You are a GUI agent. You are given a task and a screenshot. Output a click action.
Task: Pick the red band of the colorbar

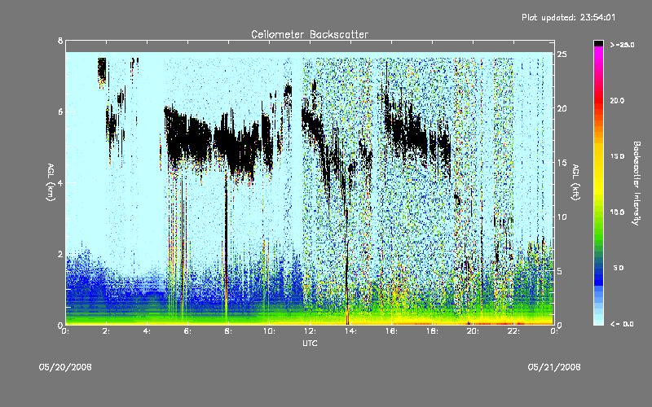point(598,102)
